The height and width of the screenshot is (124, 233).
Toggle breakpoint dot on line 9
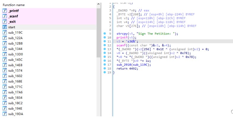(105, 34)
